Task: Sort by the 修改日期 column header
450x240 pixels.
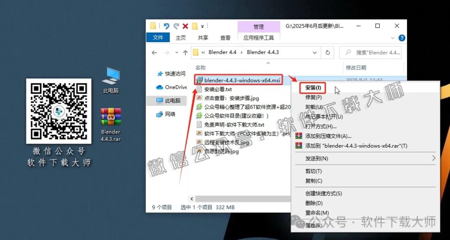Action: click(x=356, y=68)
